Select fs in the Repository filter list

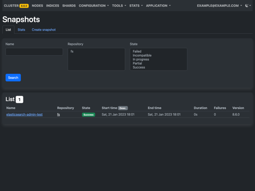coord(71,51)
